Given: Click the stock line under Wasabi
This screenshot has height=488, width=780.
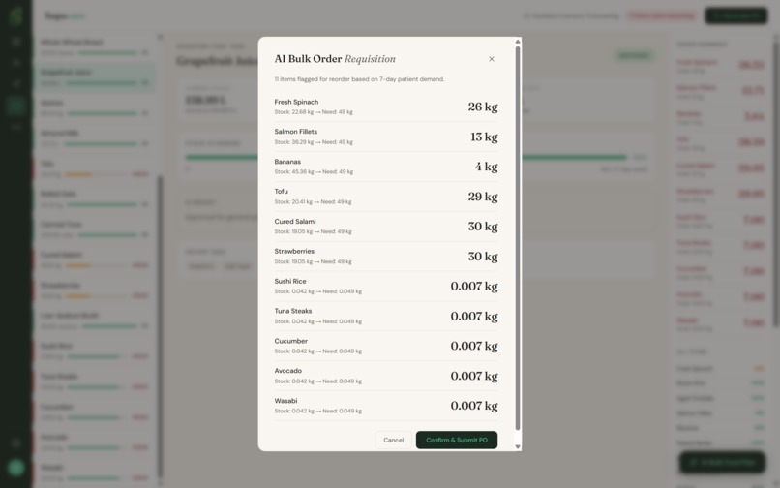Looking at the screenshot, I should point(317,411).
